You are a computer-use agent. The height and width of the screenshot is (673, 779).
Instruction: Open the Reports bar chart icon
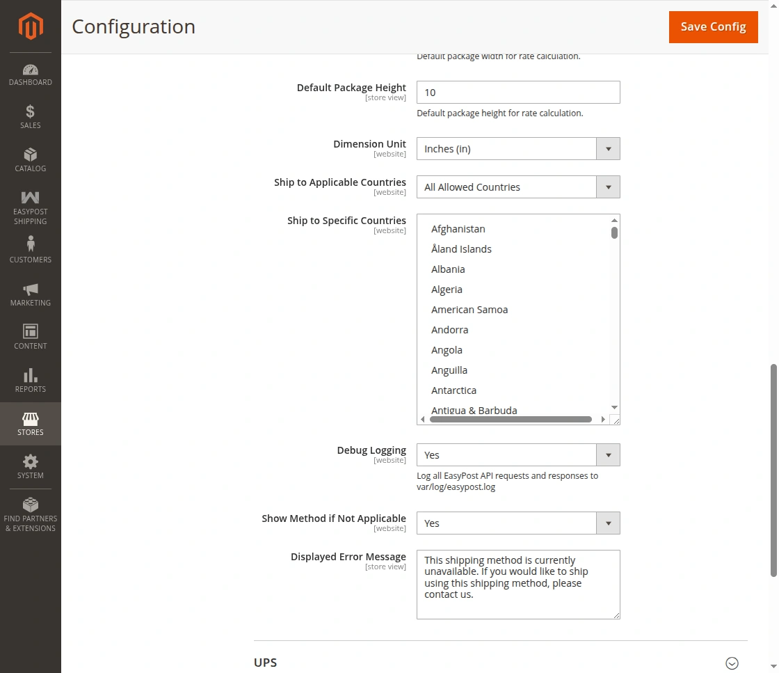coord(31,375)
